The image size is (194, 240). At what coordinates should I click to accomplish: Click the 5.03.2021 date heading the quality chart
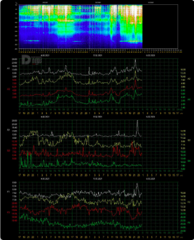(98, 117)
